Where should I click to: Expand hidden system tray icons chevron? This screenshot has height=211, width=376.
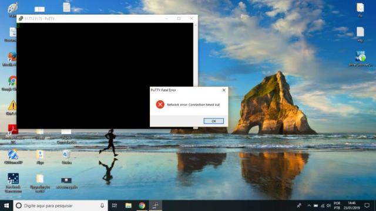click(309, 206)
